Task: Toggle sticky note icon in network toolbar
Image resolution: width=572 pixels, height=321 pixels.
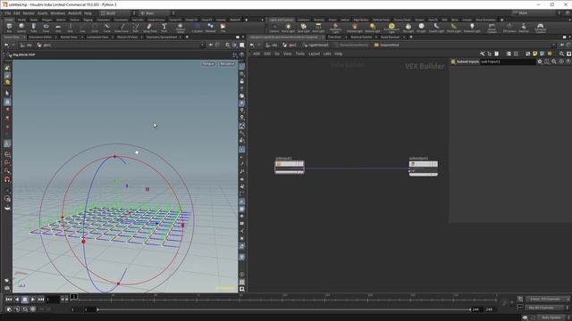Action: point(534,53)
